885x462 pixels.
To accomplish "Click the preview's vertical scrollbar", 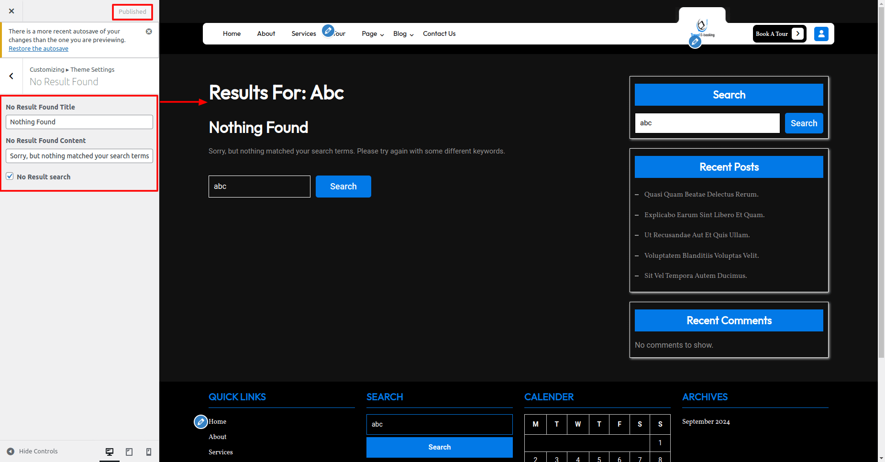I will click(881, 191).
